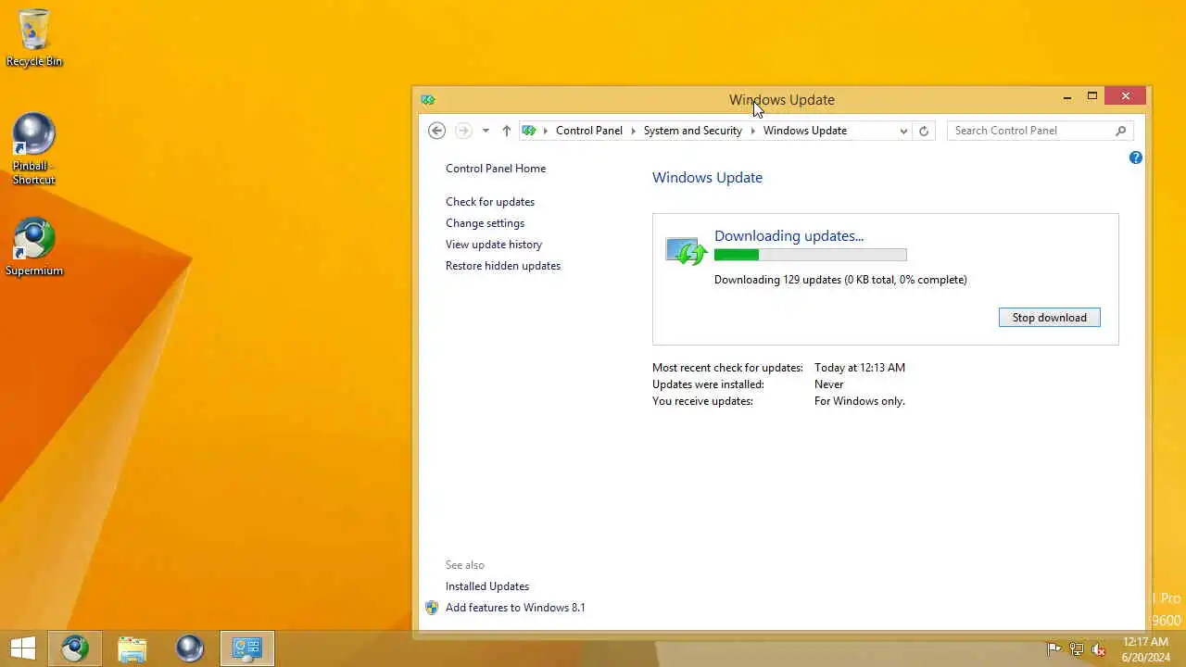Expand chevron after Control Panel breadcrumb
Image resolution: width=1186 pixels, height=667 pixels.
(x=634, y=131)
